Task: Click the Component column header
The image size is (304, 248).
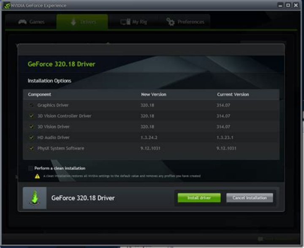Action: pos(39,94)
